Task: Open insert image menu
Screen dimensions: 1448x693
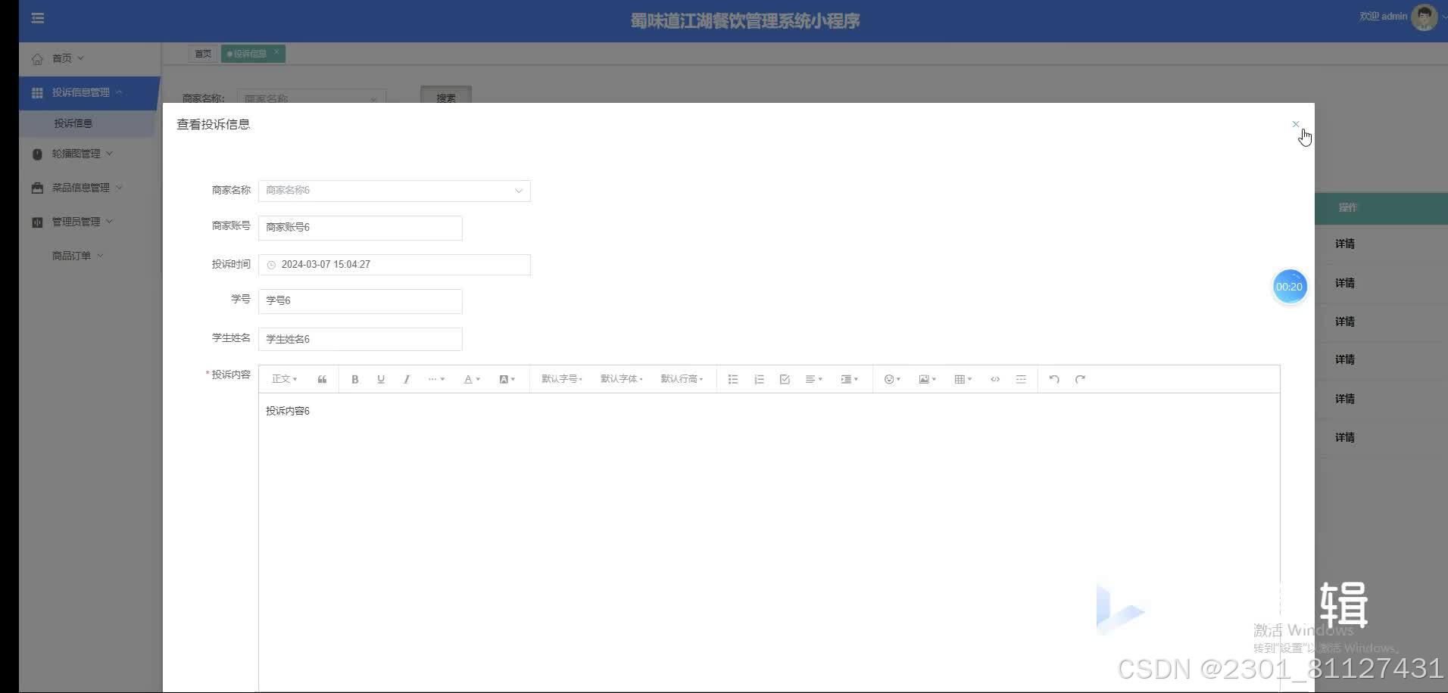Action: tap(927, 379)
